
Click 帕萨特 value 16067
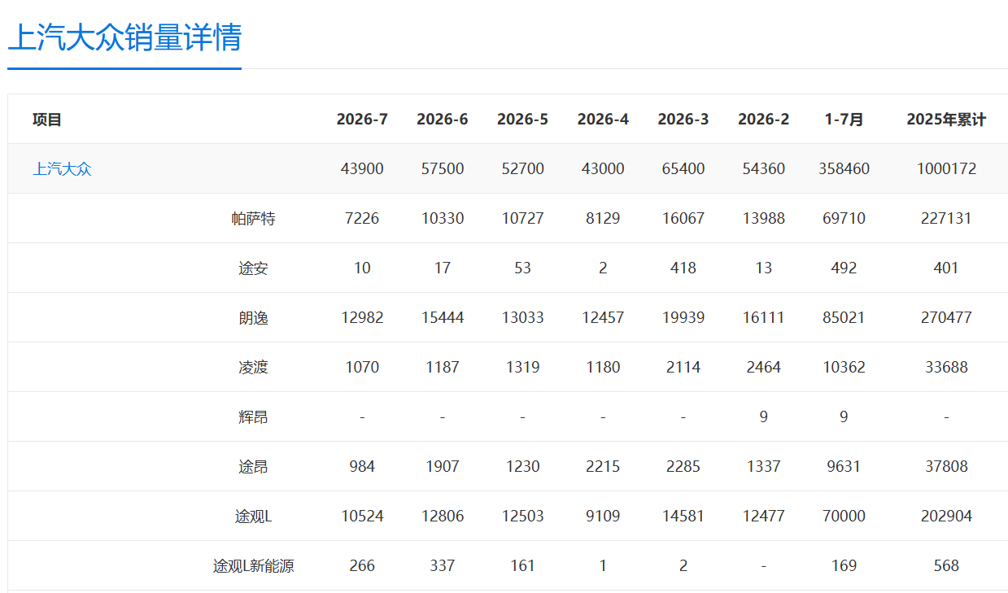coord(683,219)
